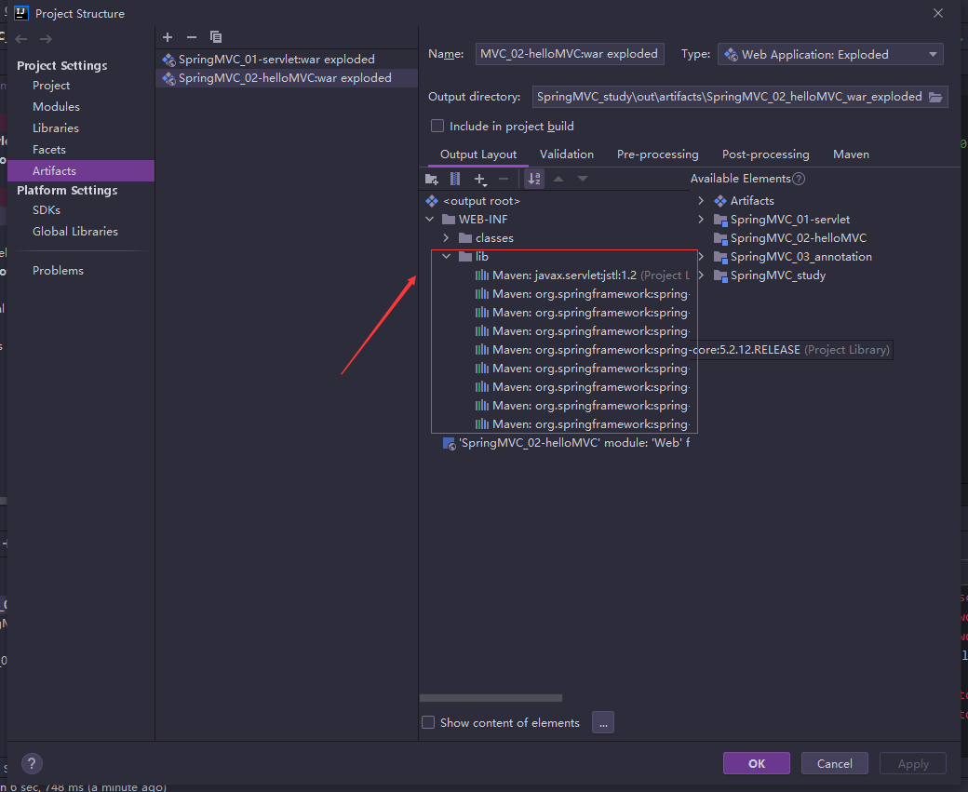Click the Create Archive icon in layout toolbar
Image resolution: width=968 pixels, height=792 pixels.
455,179
